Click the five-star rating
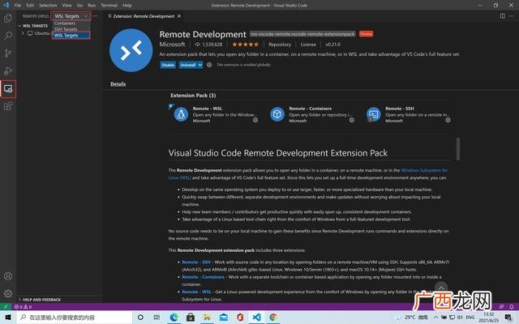This screenshot has width=519, height=324. (245, 45)
